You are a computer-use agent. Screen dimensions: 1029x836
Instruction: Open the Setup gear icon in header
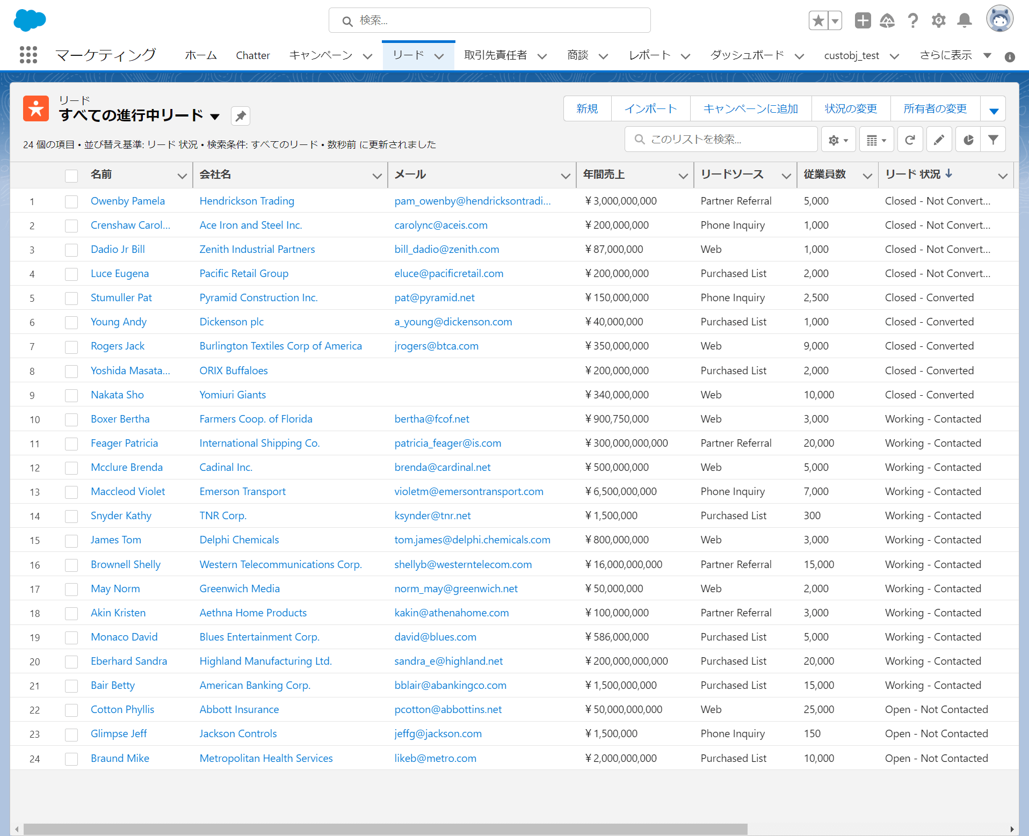(938, 20)
